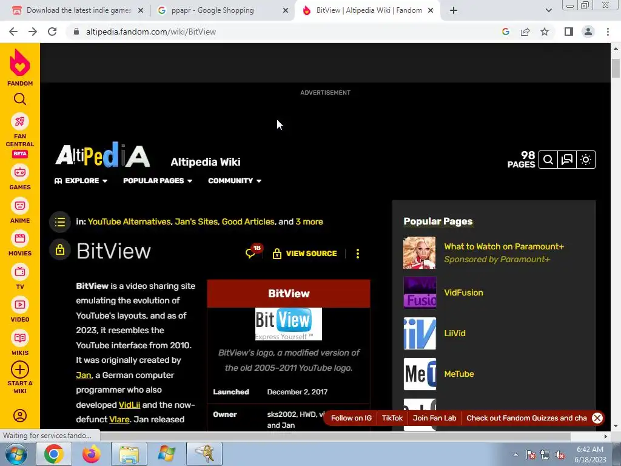Open Video category in Fandom sidebar

20,309
